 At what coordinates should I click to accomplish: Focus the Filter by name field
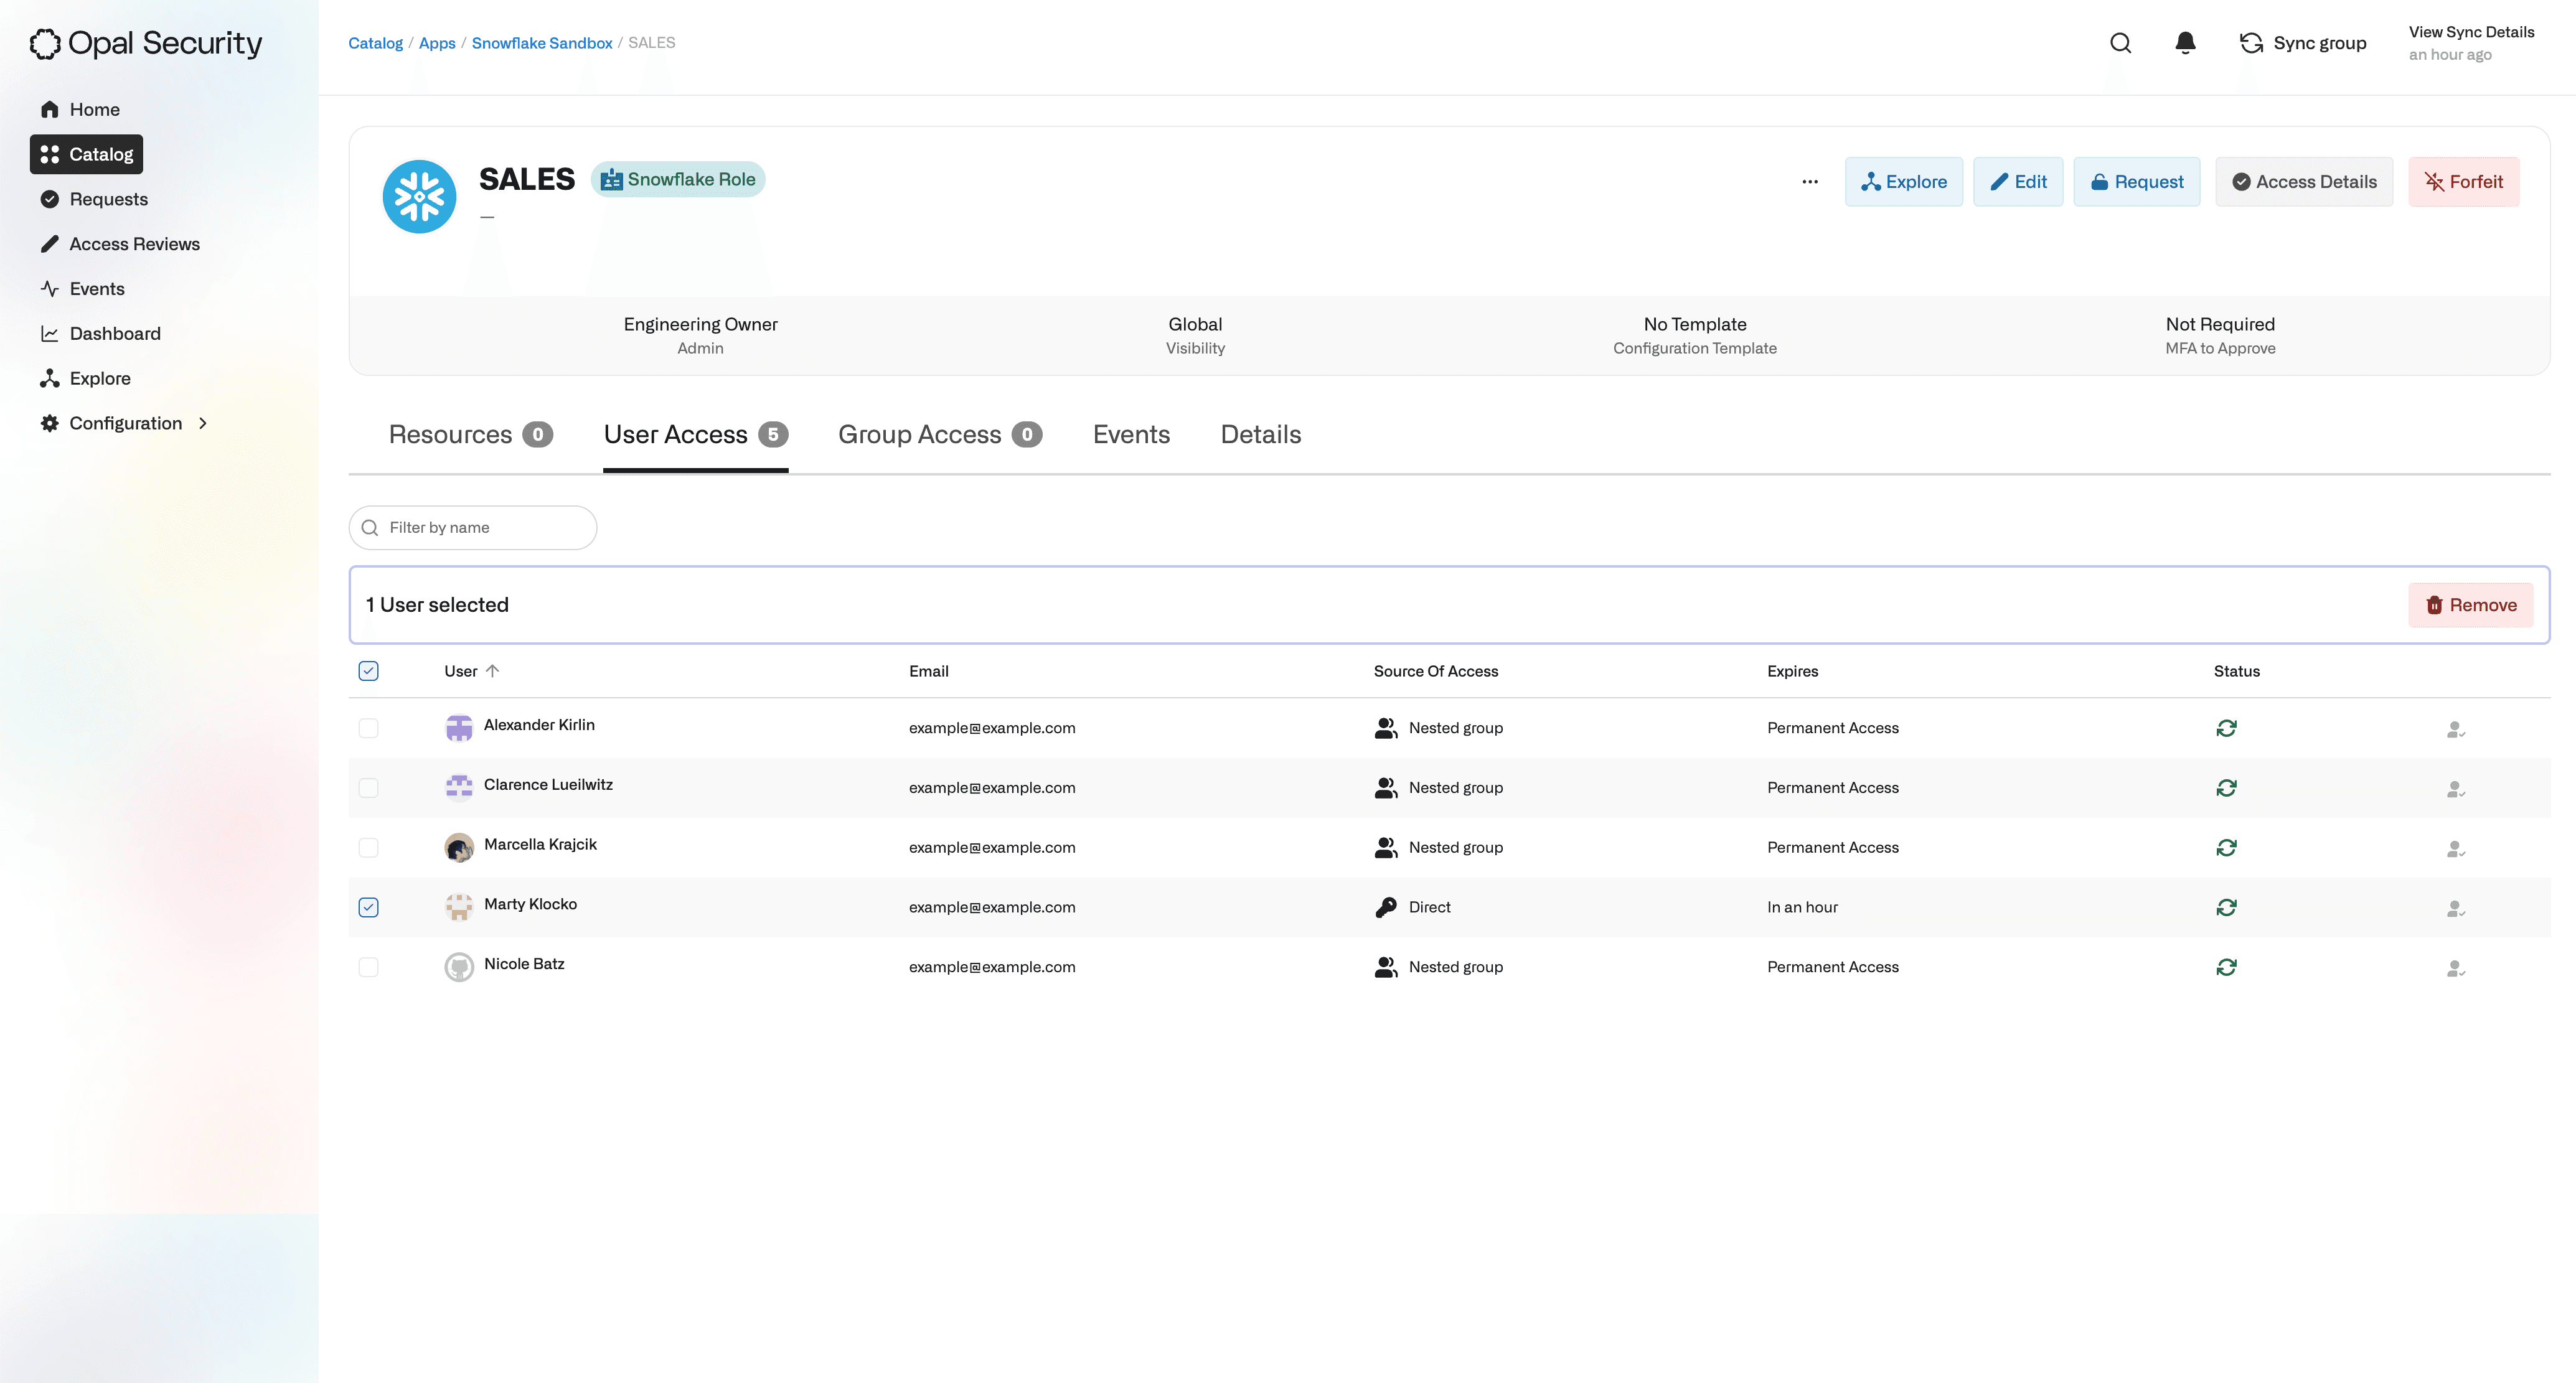point(472,528)
